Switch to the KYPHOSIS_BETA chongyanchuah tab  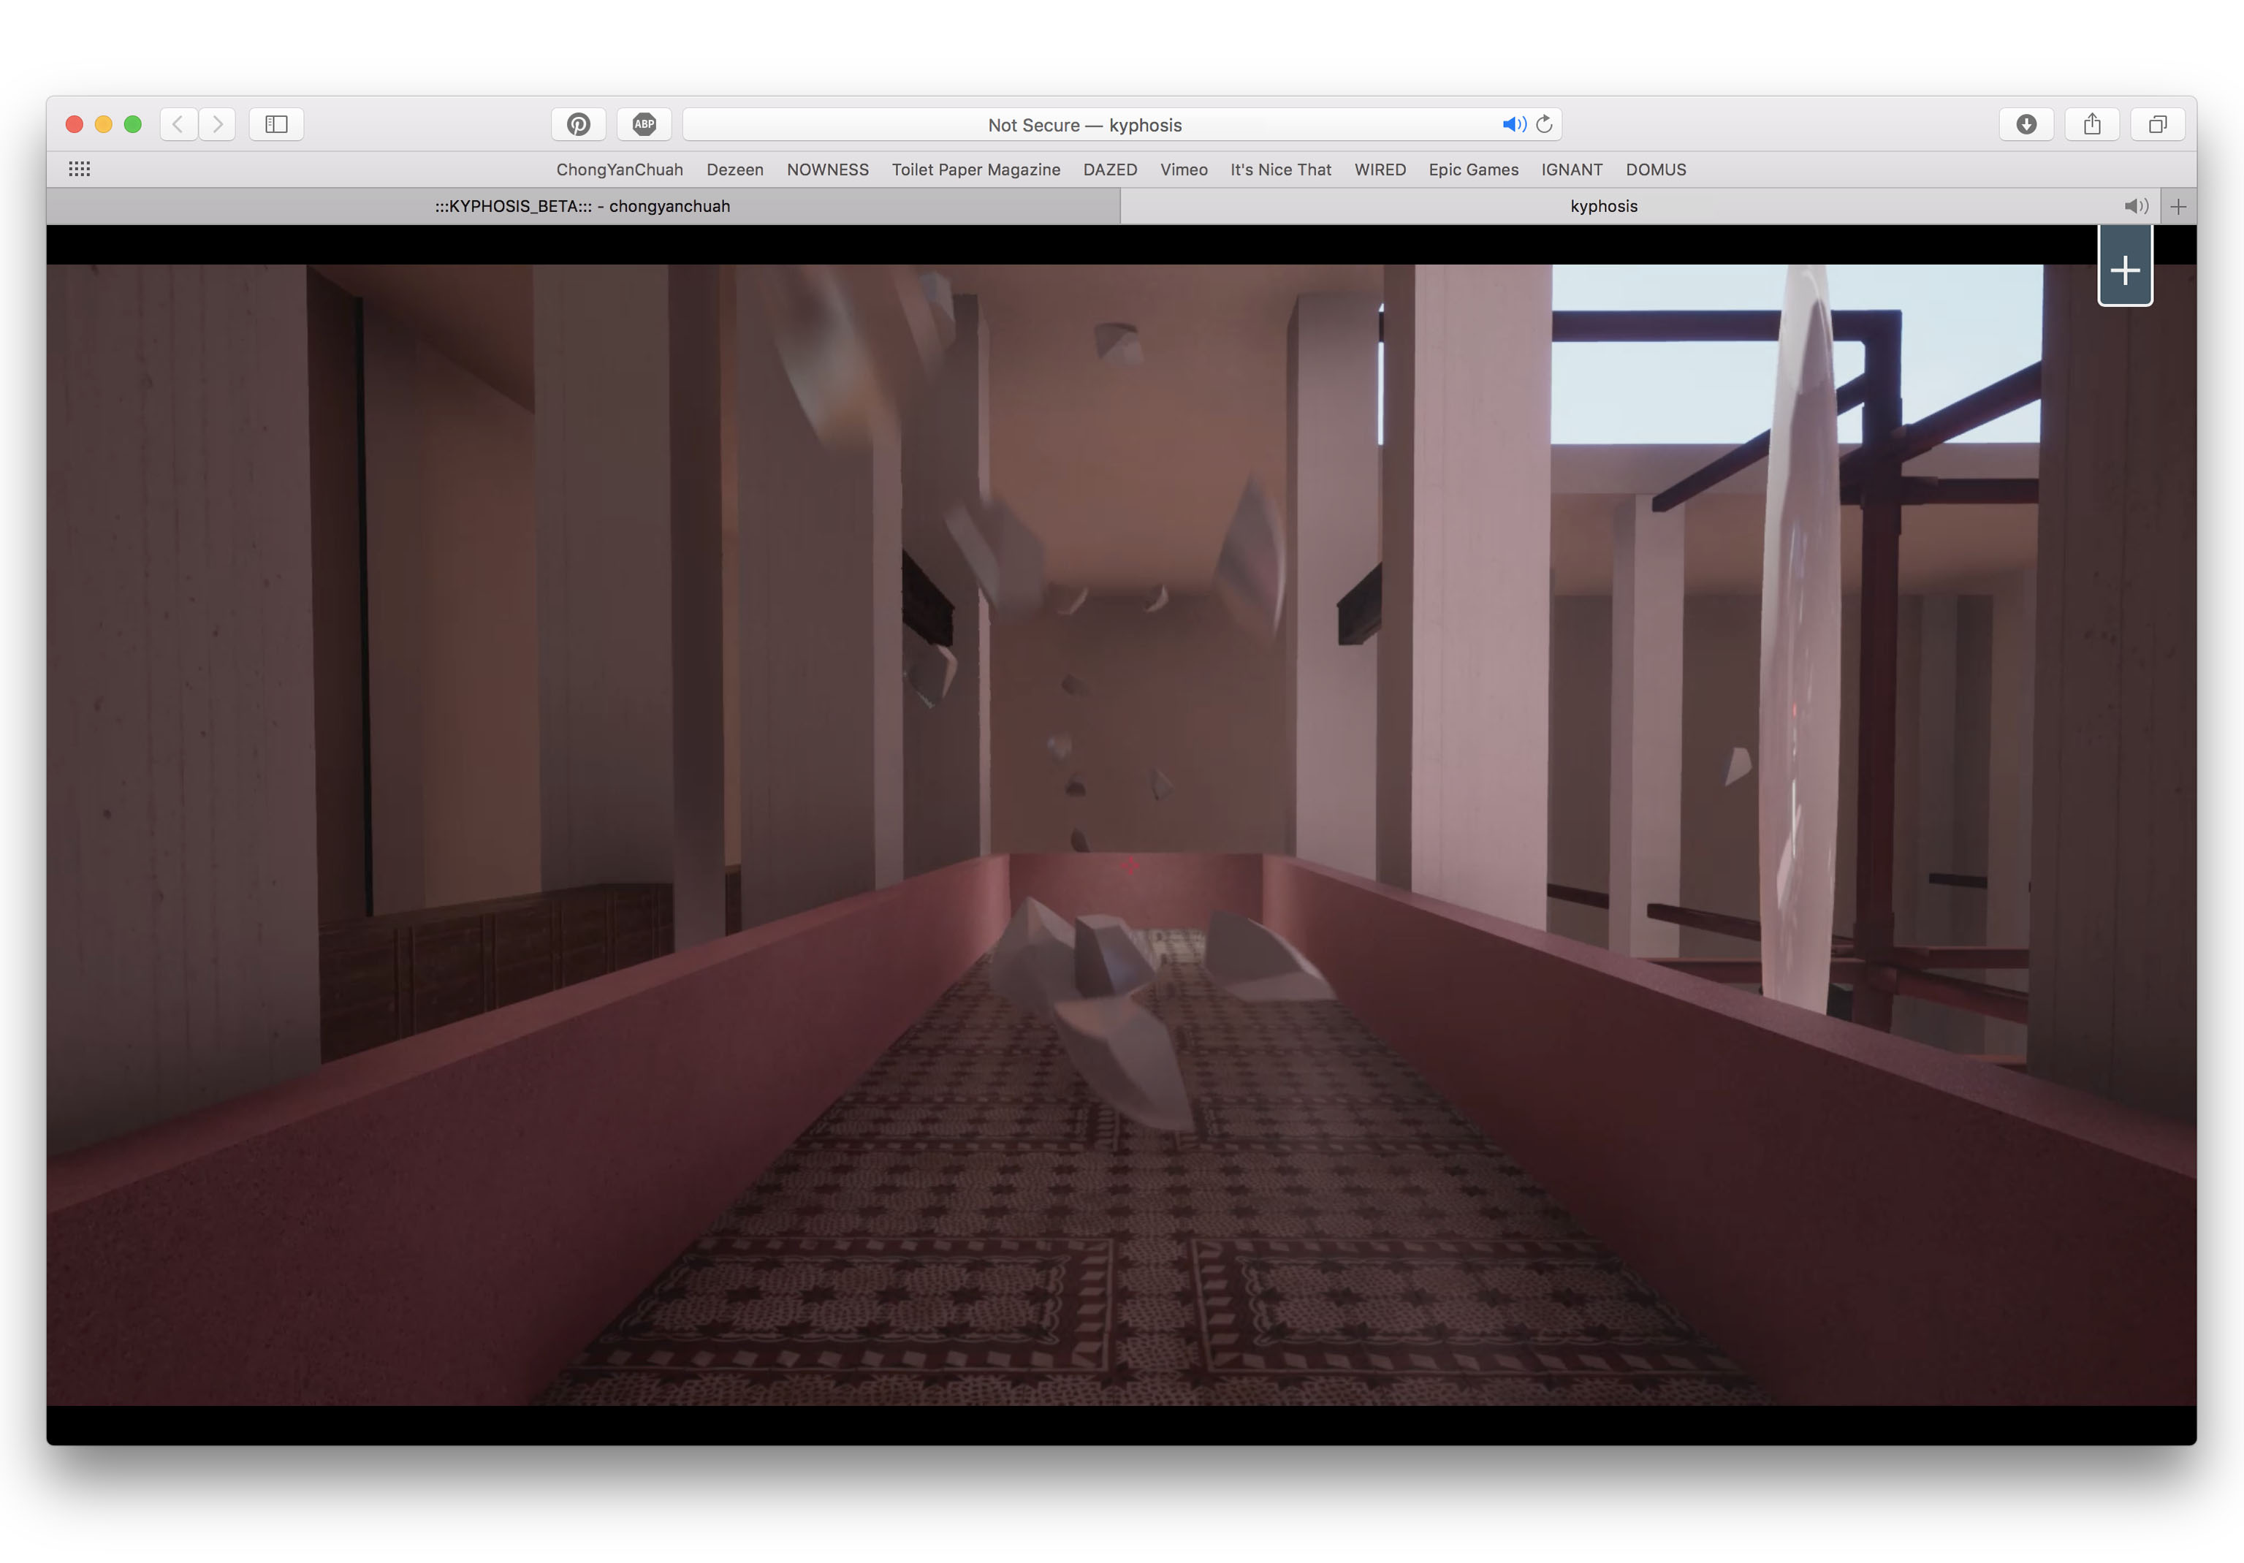pyautogui.click(x=582, y=206)
